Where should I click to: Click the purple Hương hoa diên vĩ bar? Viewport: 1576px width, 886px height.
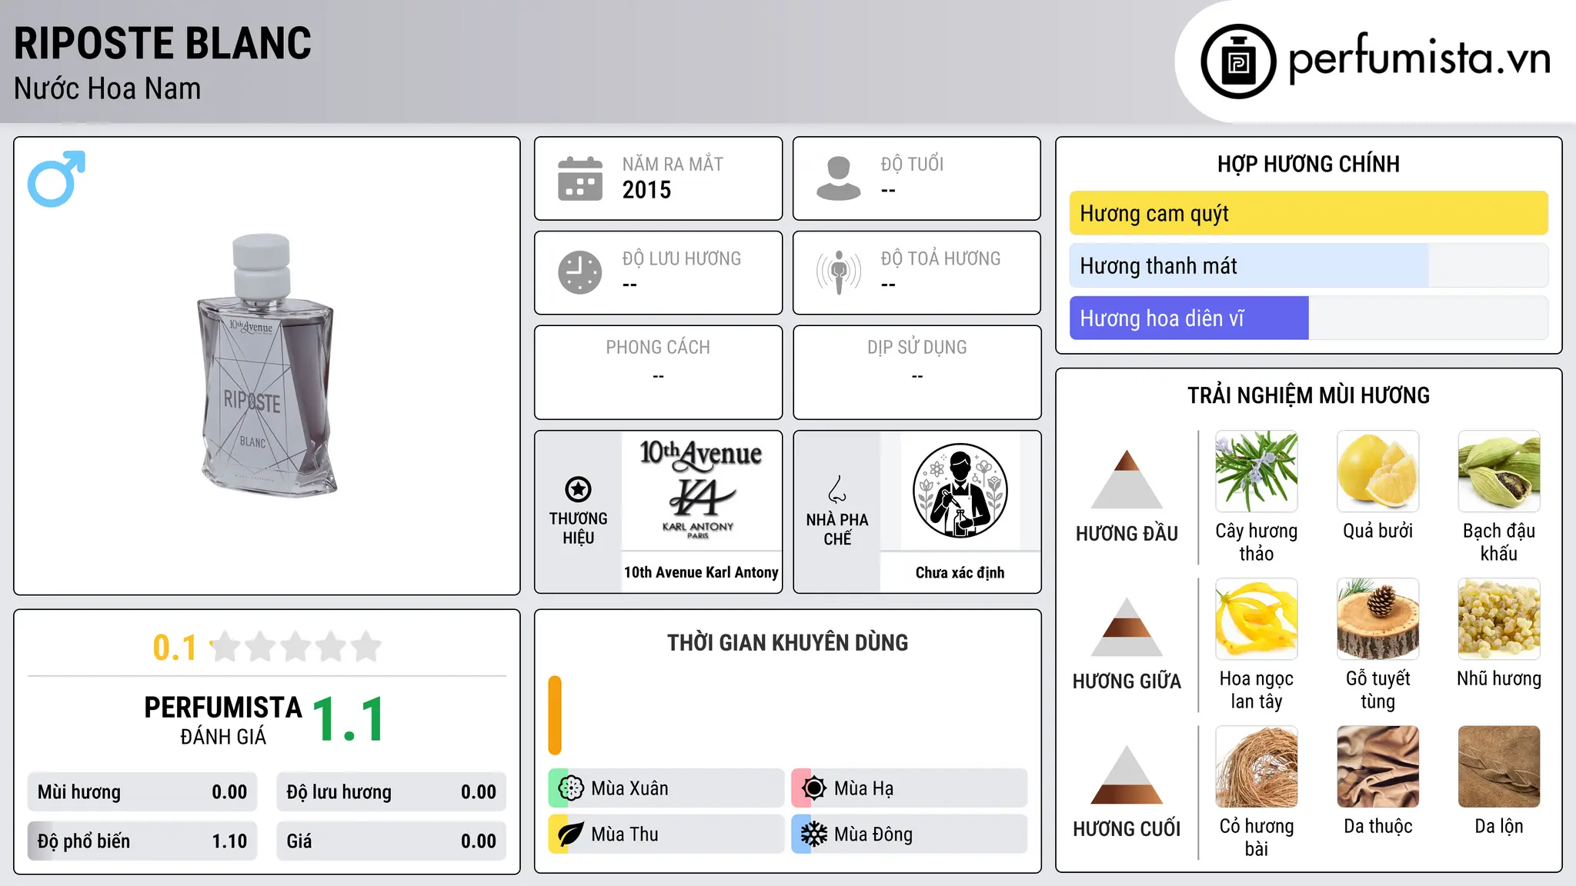pos(1189,318)
